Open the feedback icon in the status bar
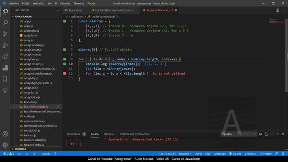288x162 pixels. pos(277,154)
